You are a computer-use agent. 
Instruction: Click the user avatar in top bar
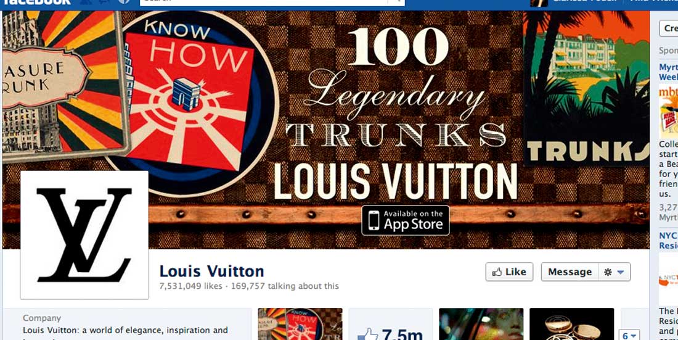coord(539,2)
